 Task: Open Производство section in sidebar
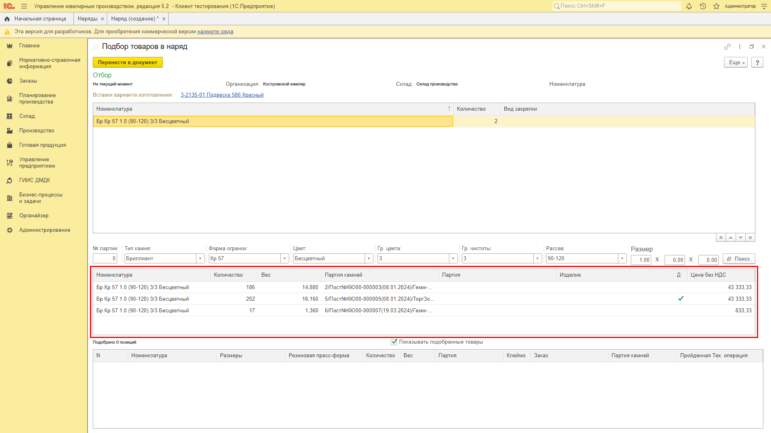37,131
